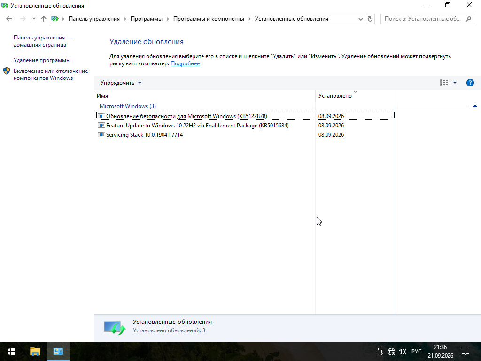This screenshot has width=481, height=361.
Task: Refresh the installed updates list
Action: point(370,19)
